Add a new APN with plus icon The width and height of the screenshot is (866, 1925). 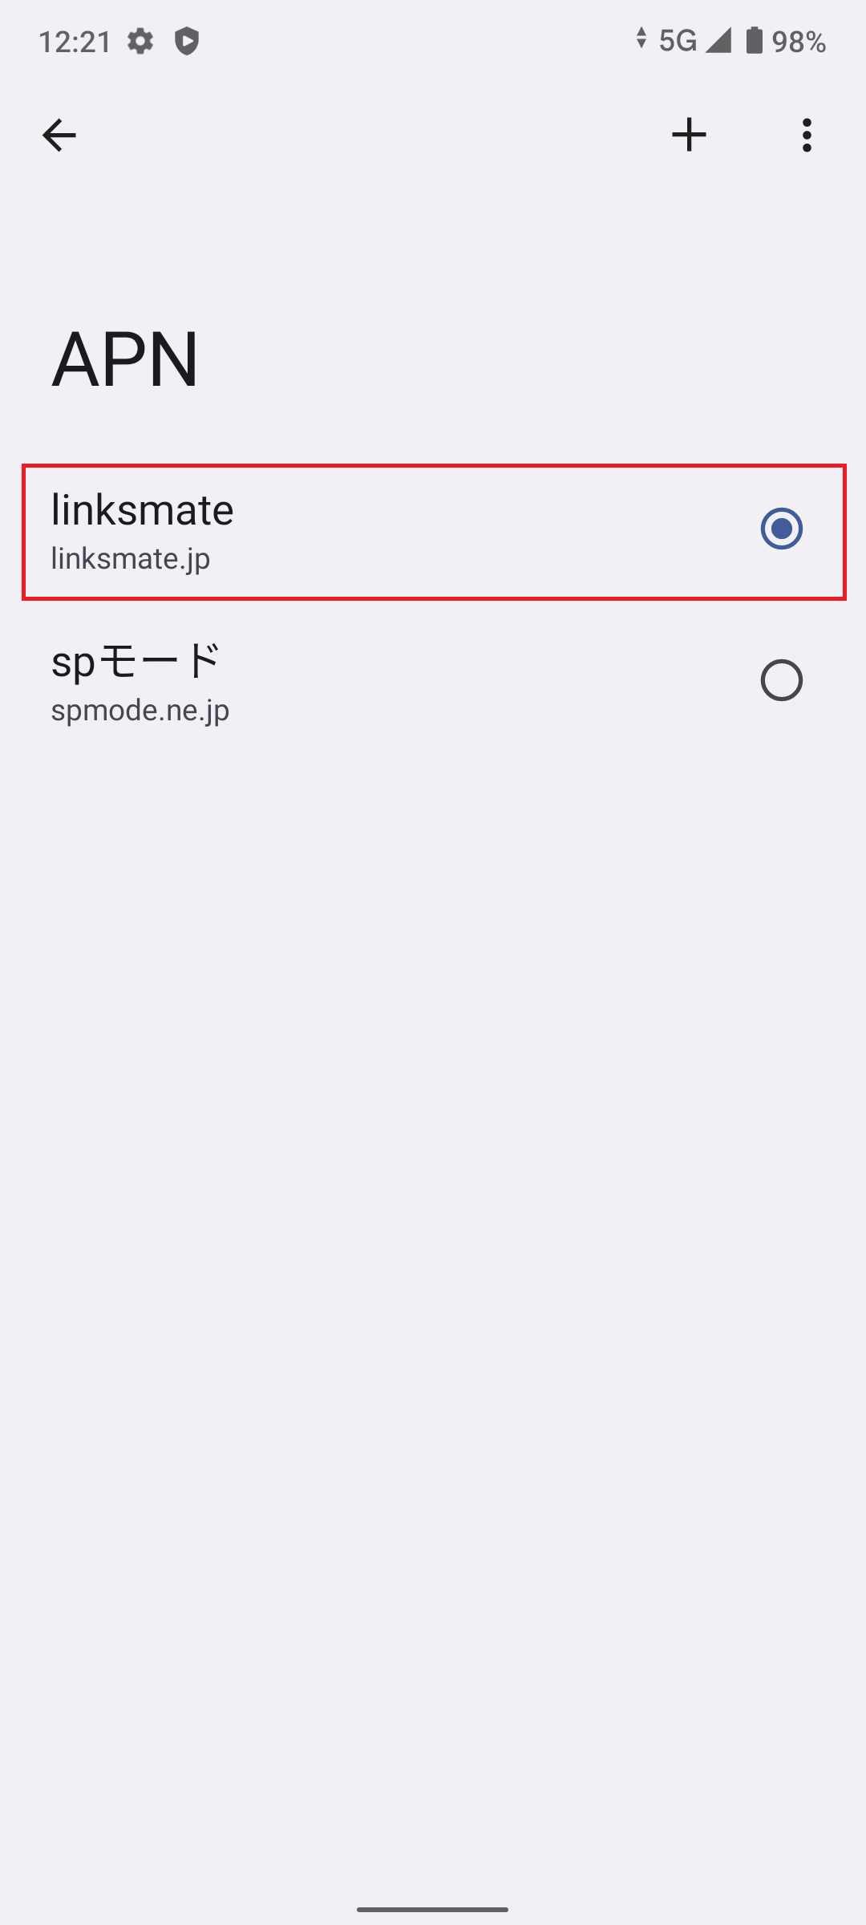689,135
